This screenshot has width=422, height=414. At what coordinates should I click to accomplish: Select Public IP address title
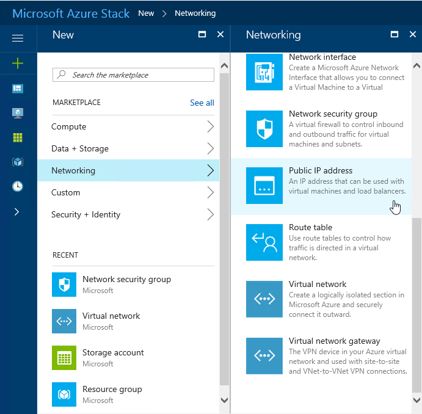(x=321, y=170)
